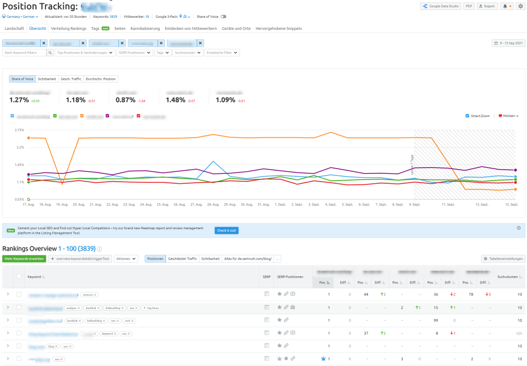The image size is (527, 366).
Task: Open the notification bell alerts
Action: [x=507, y=6]
